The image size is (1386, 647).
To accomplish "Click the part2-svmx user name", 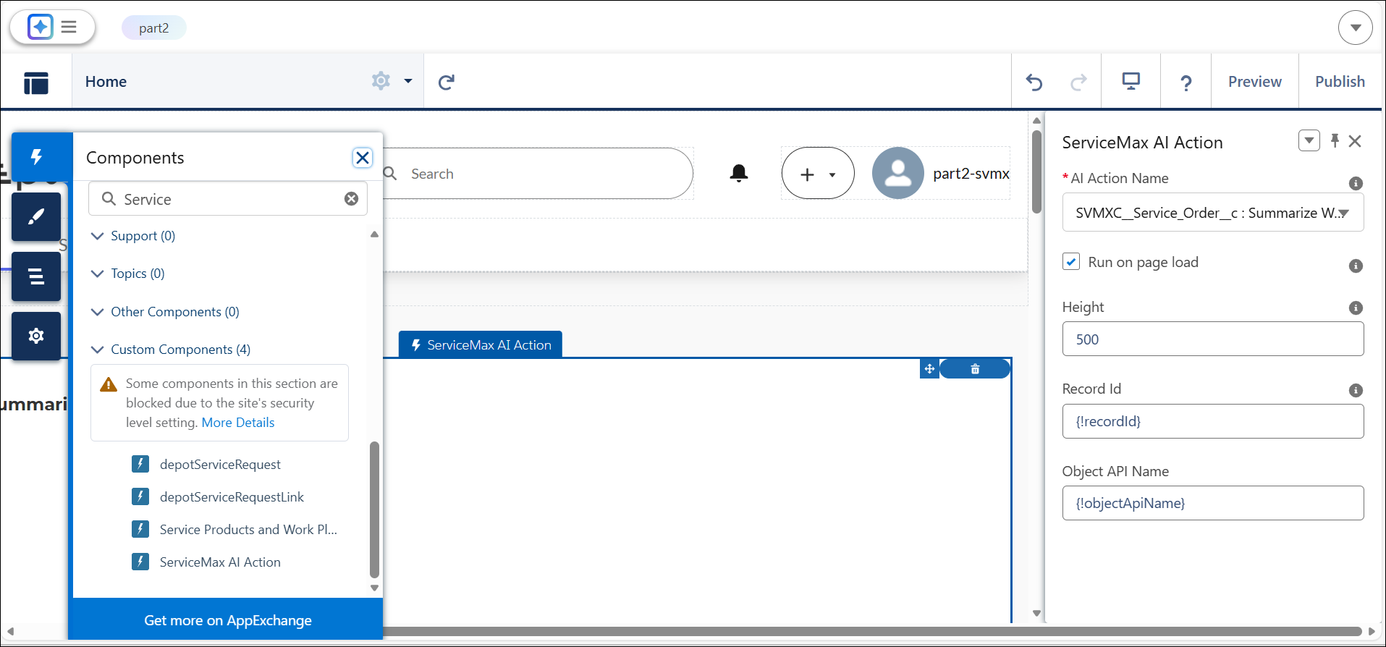I will (971, 174).
